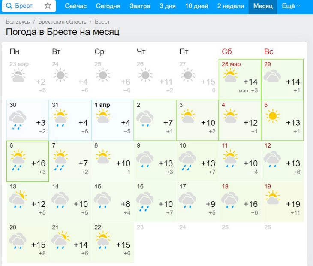
Task: Add Brest to favorites with star icon
Action: coord(48,6)
